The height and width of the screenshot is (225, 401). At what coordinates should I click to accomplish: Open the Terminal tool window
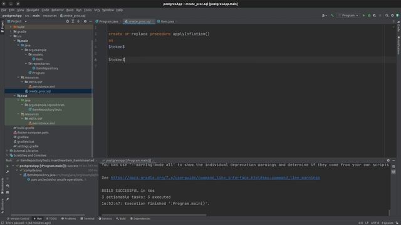[x=87, y=219]
